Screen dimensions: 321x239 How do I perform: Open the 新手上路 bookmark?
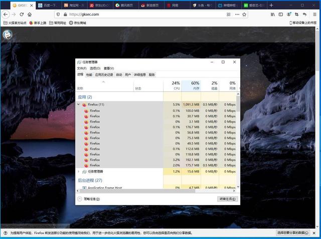coord(38,23)
